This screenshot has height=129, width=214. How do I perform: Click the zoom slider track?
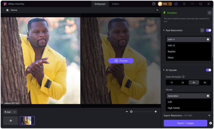click(x=142, y=112)
